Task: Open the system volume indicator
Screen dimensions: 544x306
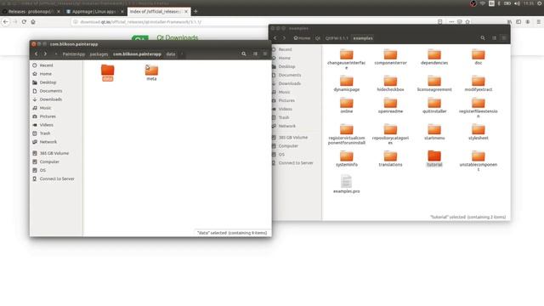Action: [517, 3]
